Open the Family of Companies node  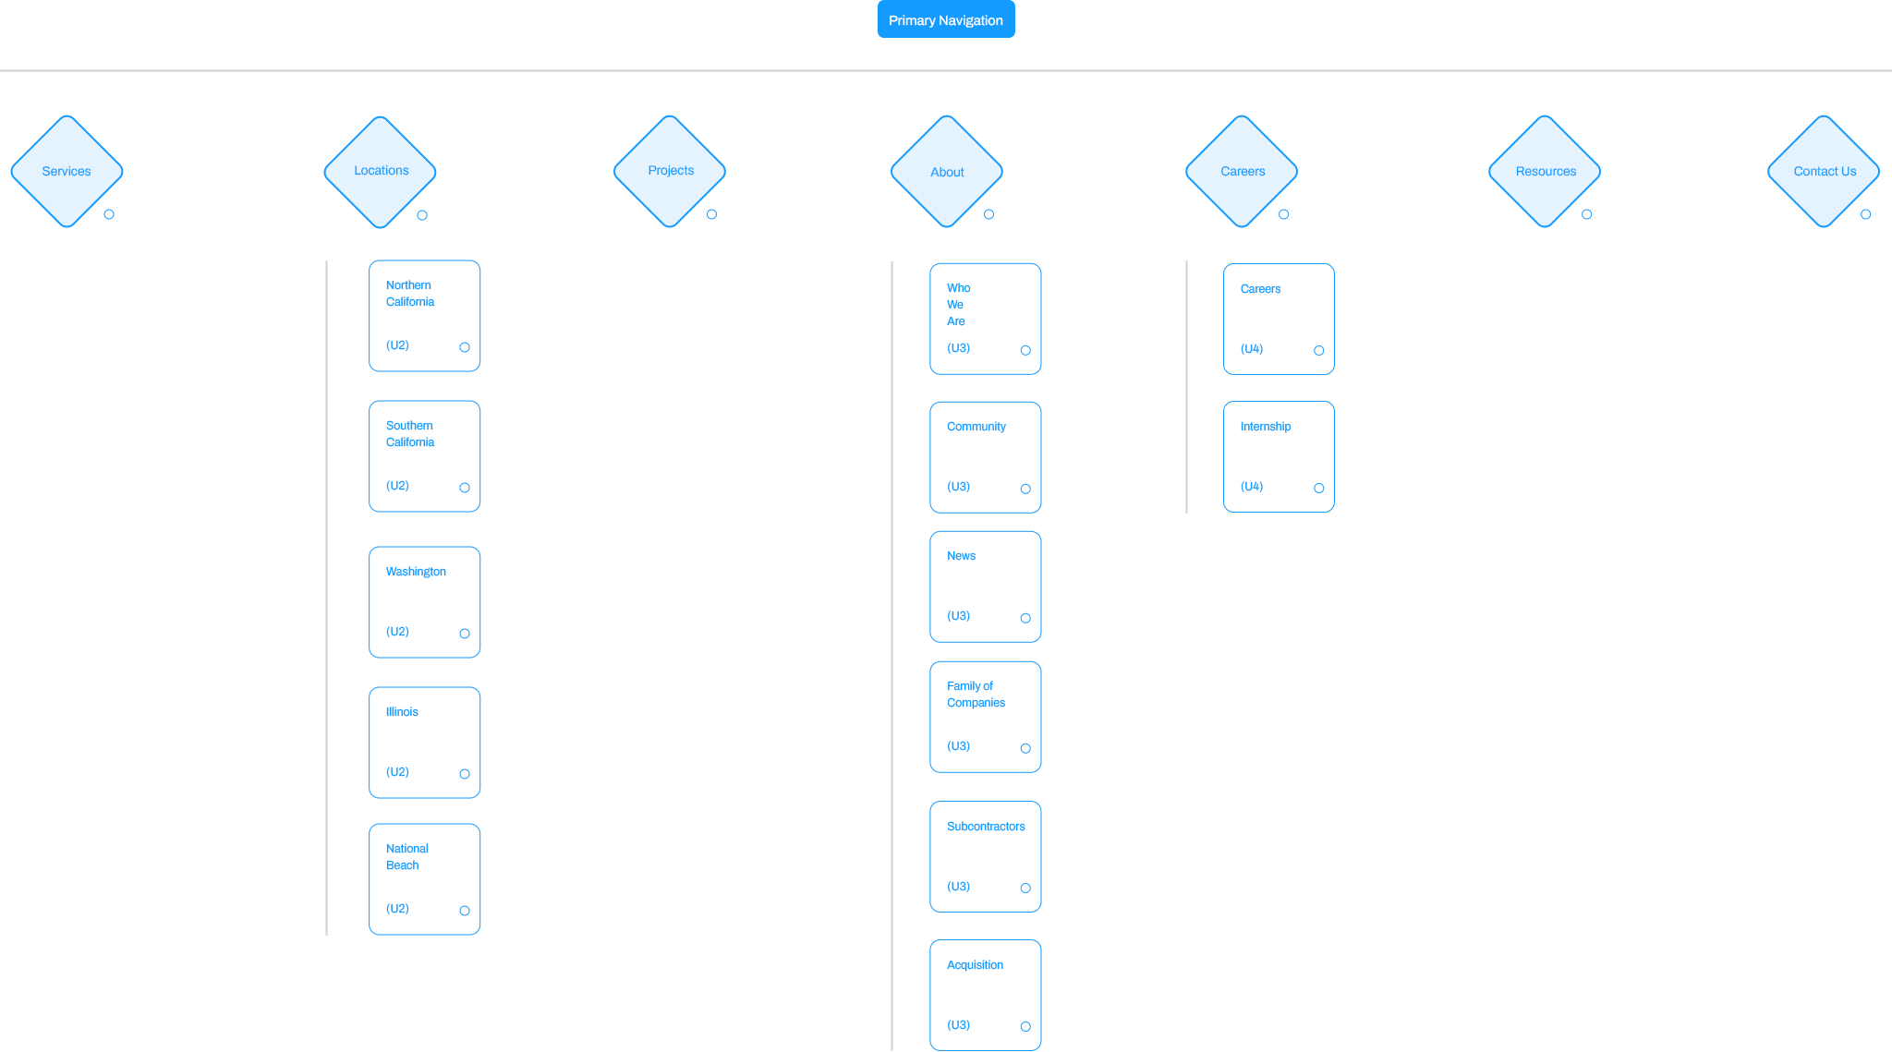click(1025, 749)
